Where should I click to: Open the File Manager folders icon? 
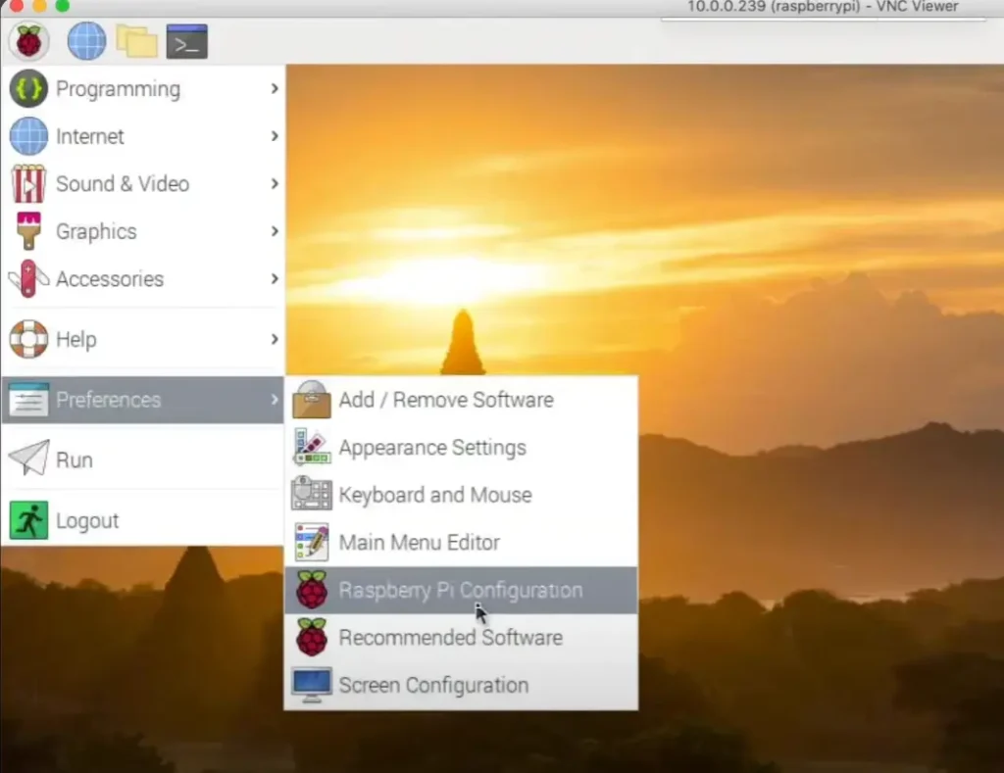pyautogui.click(x=137, y=41)
